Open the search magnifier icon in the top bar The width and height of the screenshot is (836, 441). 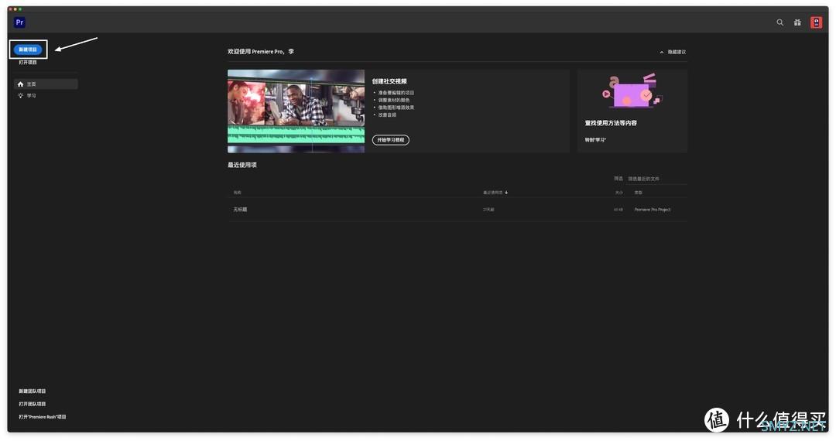coord(780,22)
